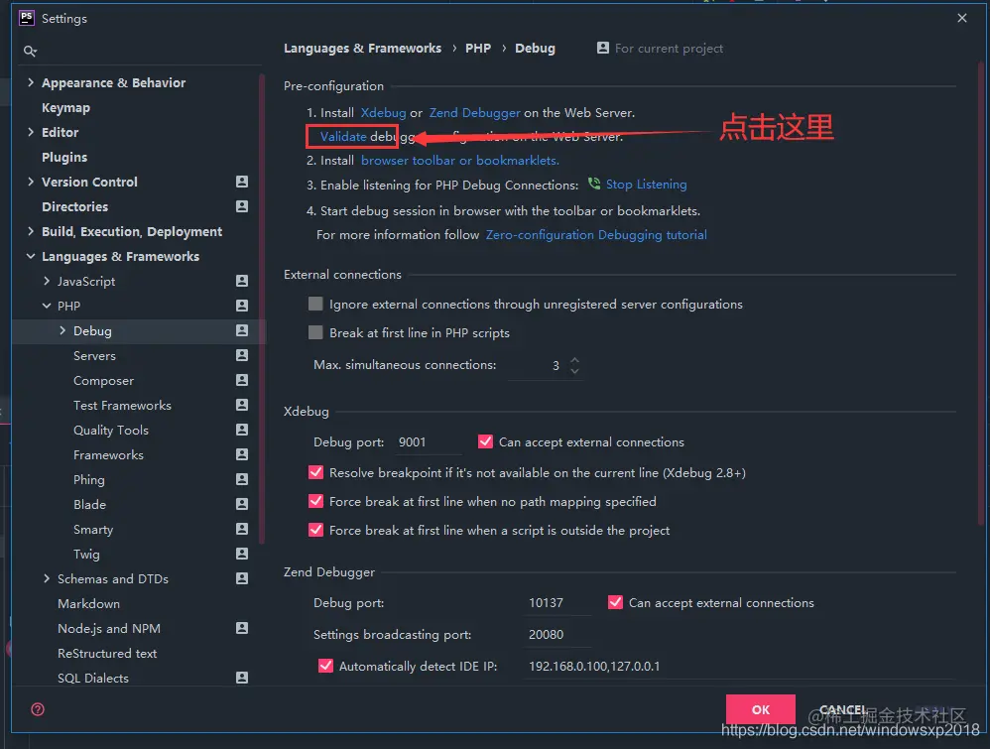Click project-level icon beside Twig
Image resolution: width=990 pixels, height=749 pixels.
[242, 554]
